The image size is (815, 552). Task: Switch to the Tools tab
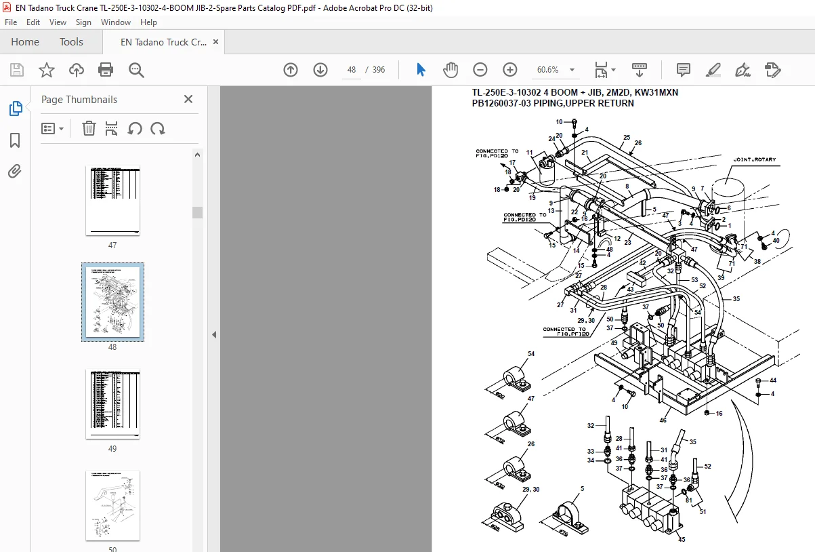[71, 41]
